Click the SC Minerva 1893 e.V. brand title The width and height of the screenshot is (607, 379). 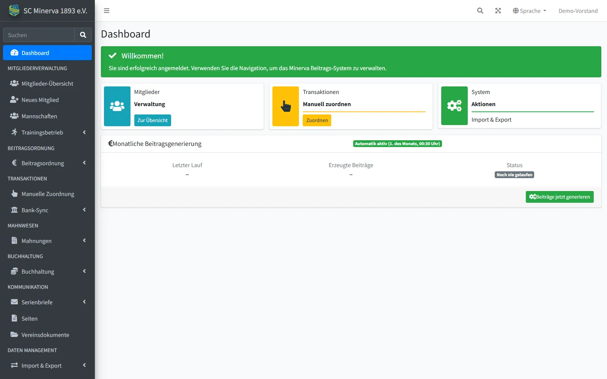(55, 11)
